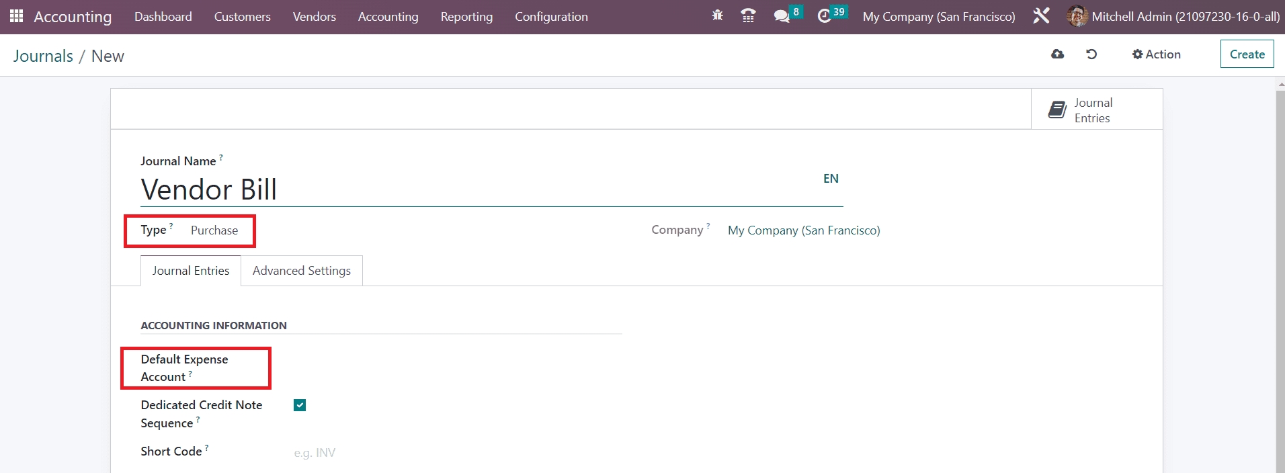Viewport: 1285px width, 473px height.
Task: Save record manually with cloud icon
Action: click(1057, 54)
